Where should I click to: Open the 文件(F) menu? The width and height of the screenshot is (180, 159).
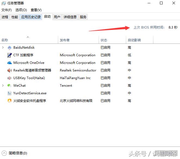coord(7,10)
